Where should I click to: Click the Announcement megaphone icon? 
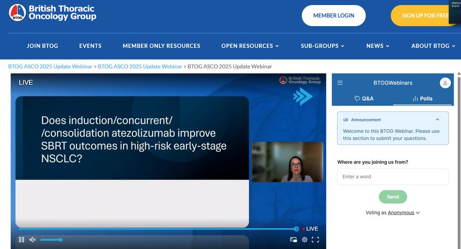[x=345, y=120]
